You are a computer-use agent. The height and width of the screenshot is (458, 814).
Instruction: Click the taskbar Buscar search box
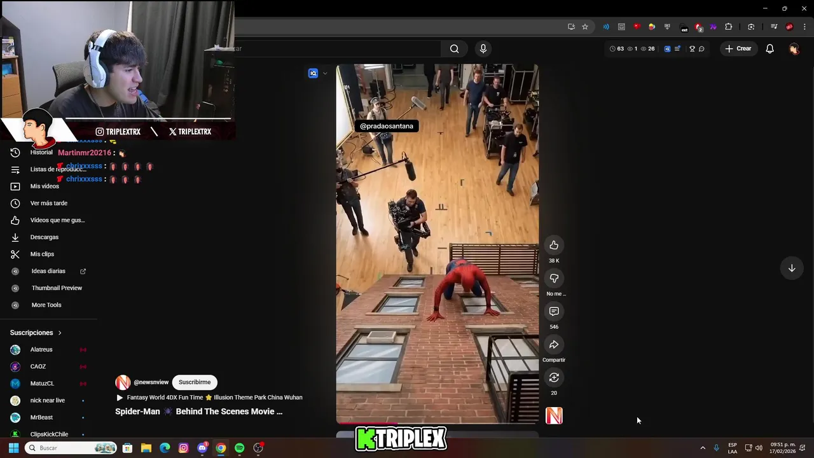[71, 448]
